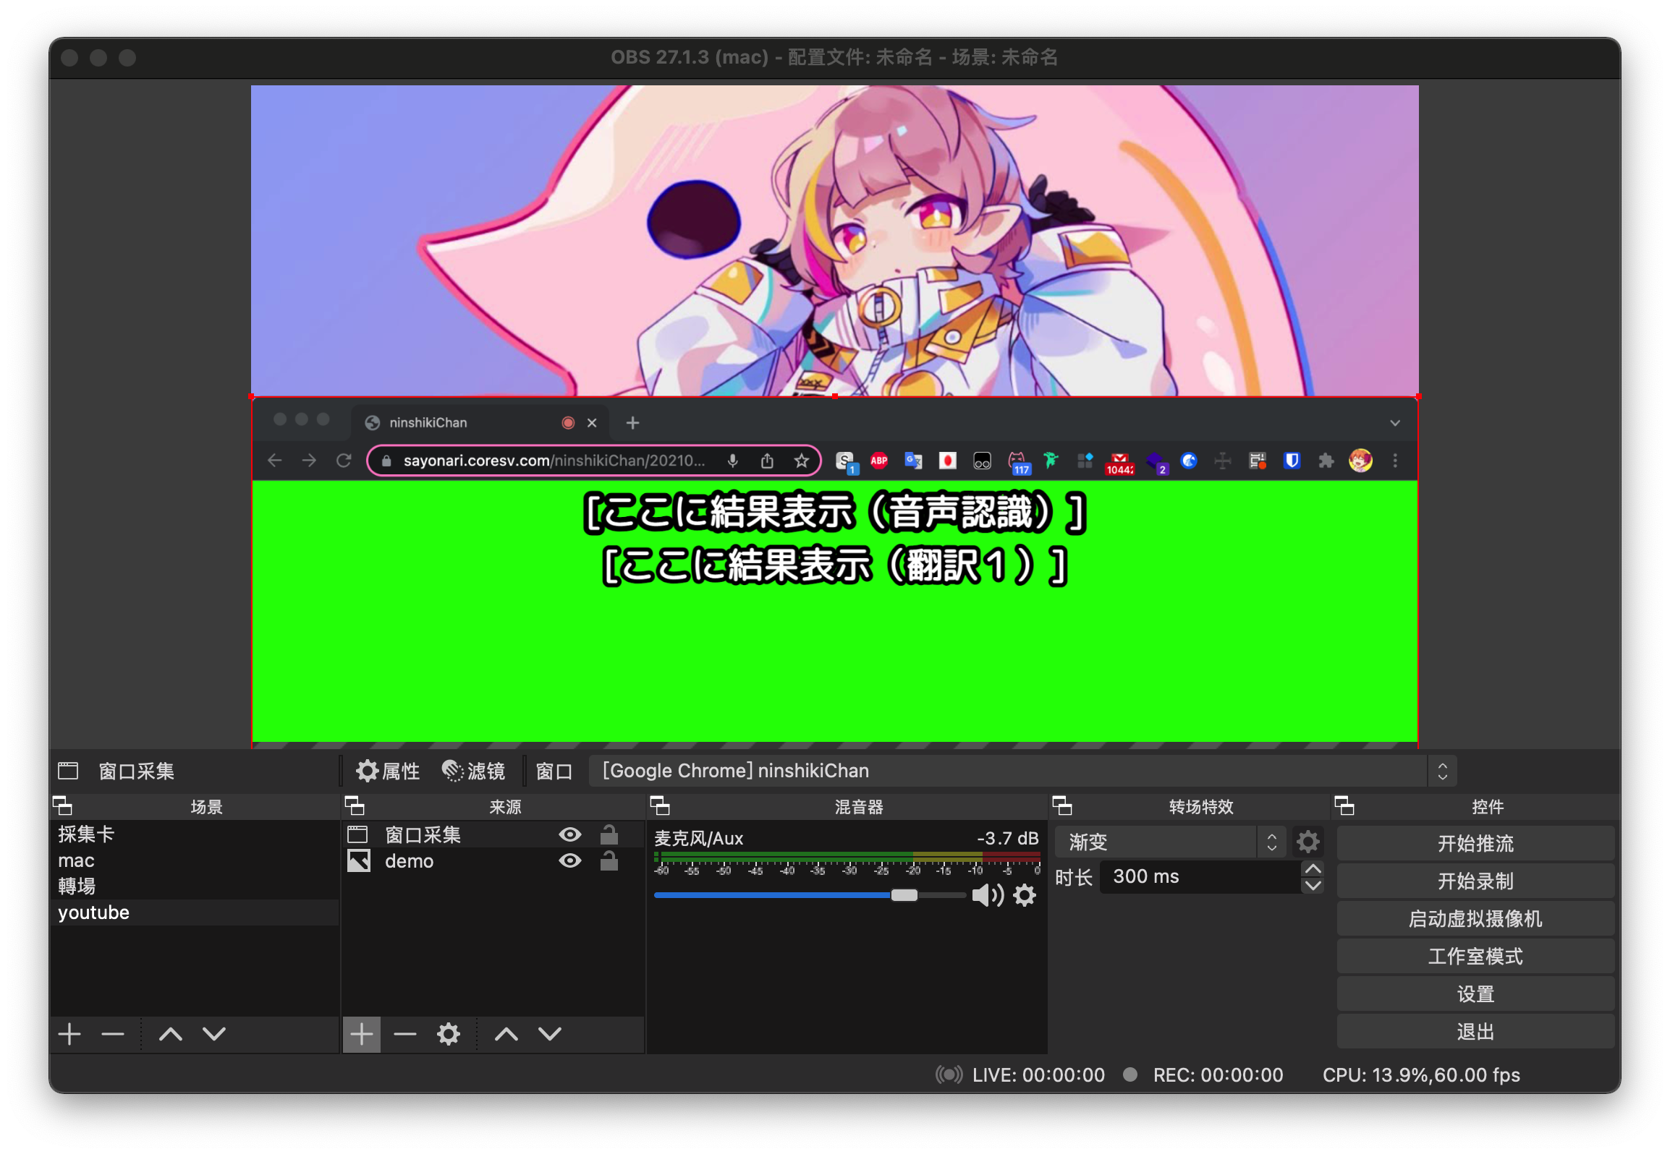The image size is (1670, 1154).
Task: Open audio settings gear next to mixer volume
Action: [1025, 896]
